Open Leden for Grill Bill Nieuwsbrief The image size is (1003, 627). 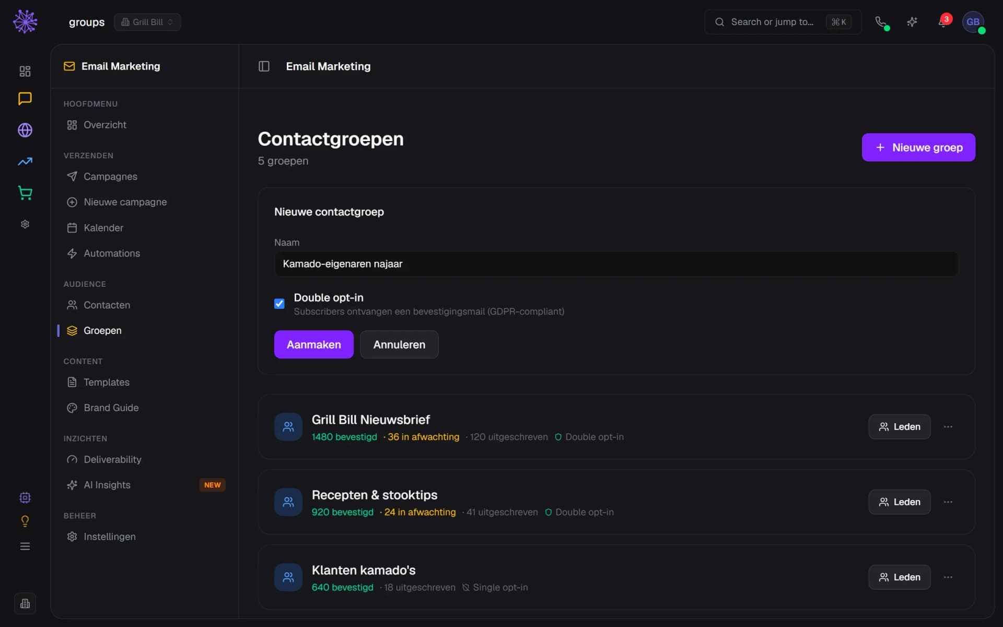(x=899, y=427)
